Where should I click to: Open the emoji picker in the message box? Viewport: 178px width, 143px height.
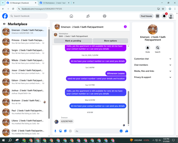(x=121, y=131)
